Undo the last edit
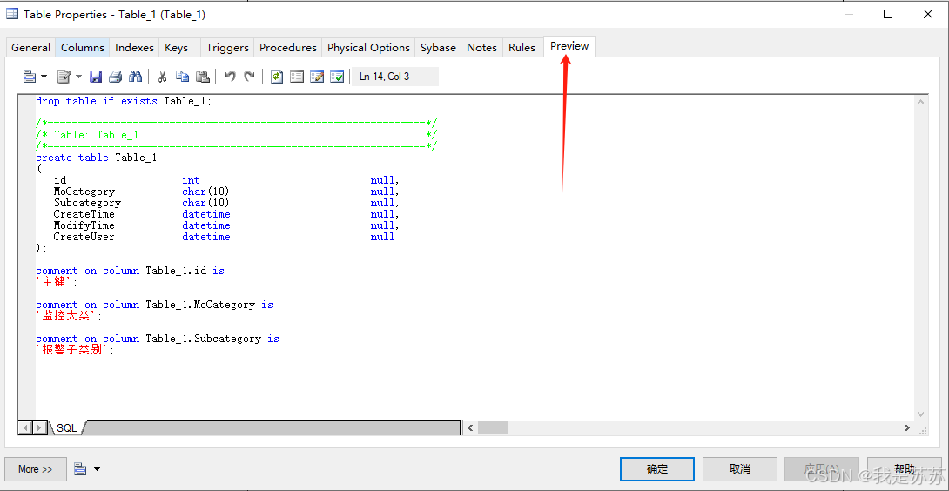Image resolution: width=949 pixels, height=491 pixels. pos(230,77)
